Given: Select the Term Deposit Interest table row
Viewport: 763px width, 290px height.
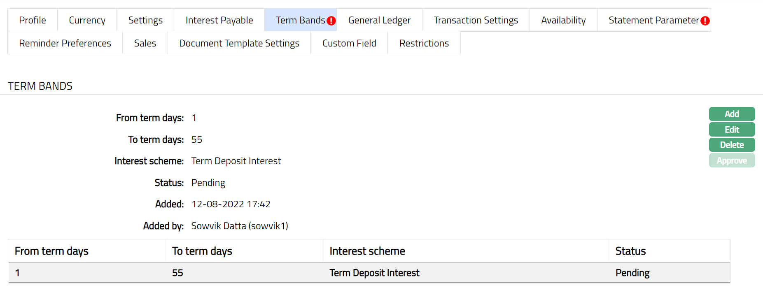Looking at the screenshot, I should click(374, 273).
